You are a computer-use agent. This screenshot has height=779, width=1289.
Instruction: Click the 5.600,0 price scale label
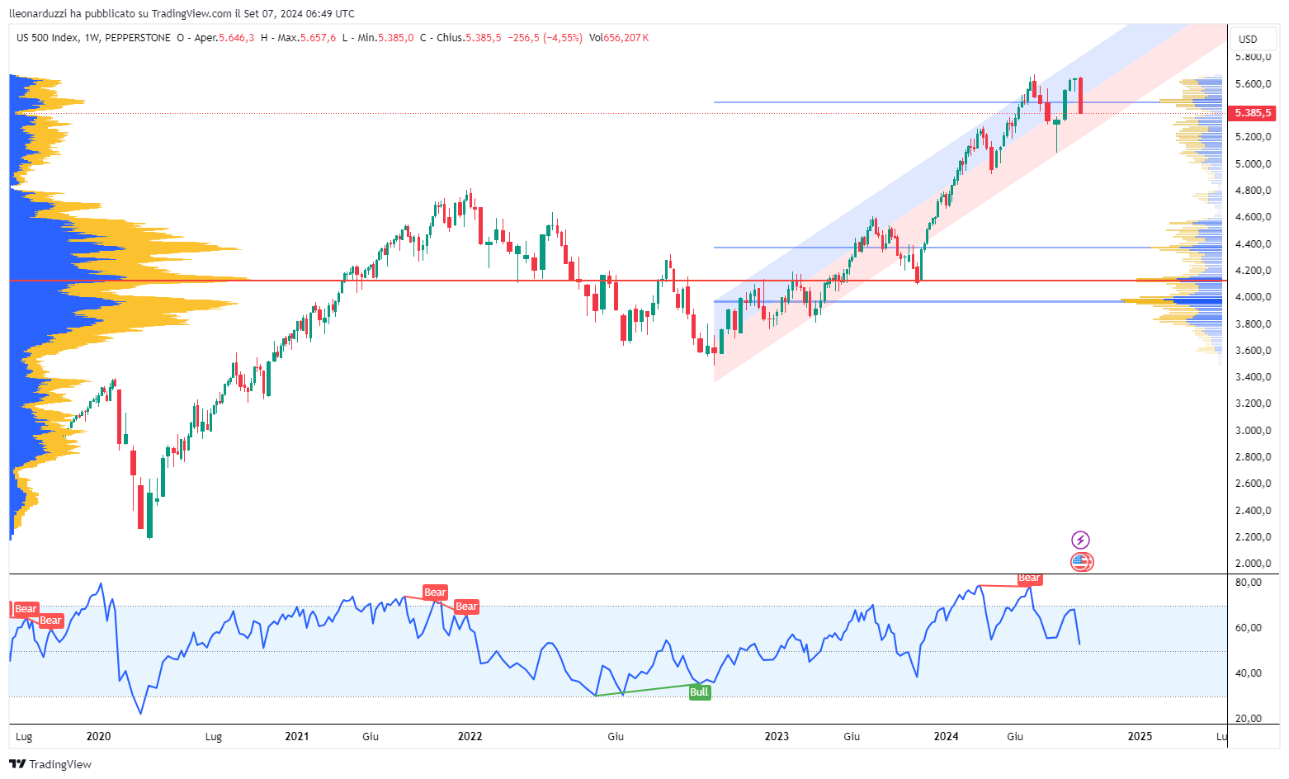pos(1252,84)
